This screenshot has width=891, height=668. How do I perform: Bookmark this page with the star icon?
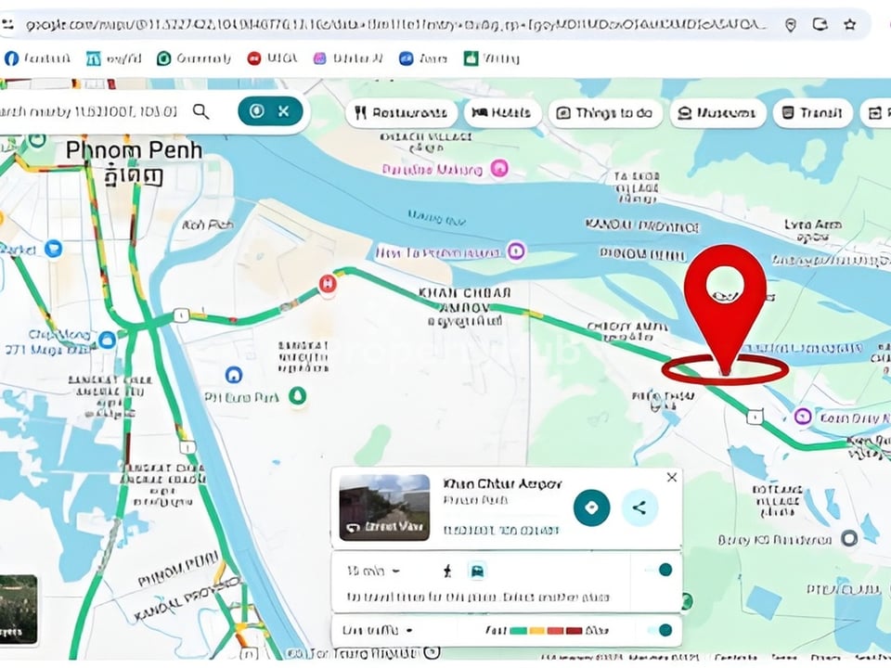point(850,24)
